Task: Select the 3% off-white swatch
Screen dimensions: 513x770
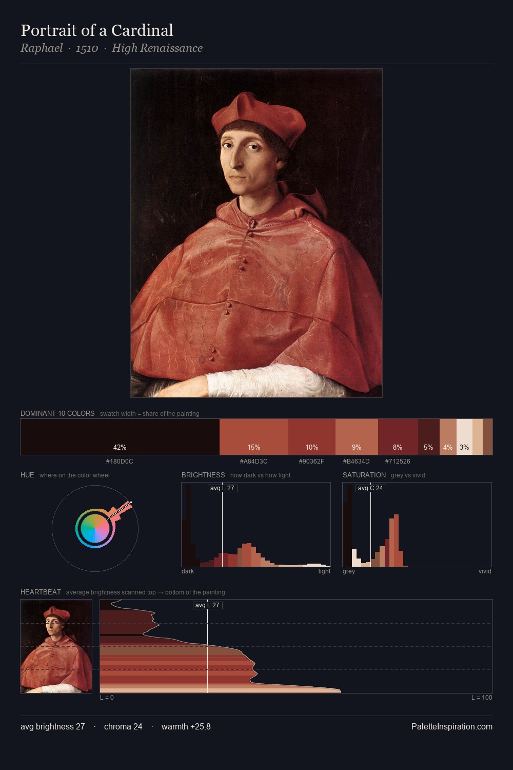Action: [x=464, y=437]
